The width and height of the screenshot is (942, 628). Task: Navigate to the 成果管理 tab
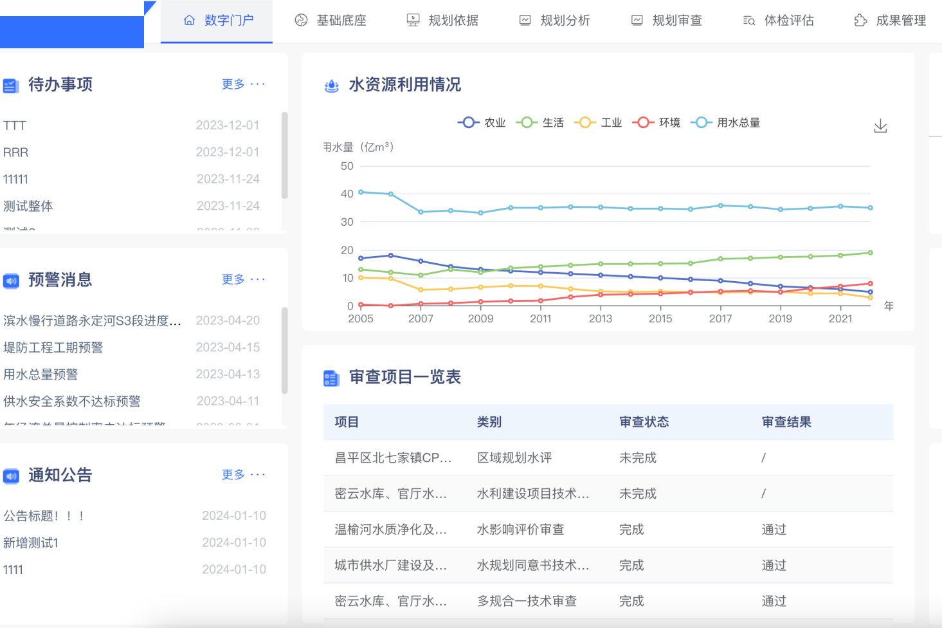coord(889,21)
